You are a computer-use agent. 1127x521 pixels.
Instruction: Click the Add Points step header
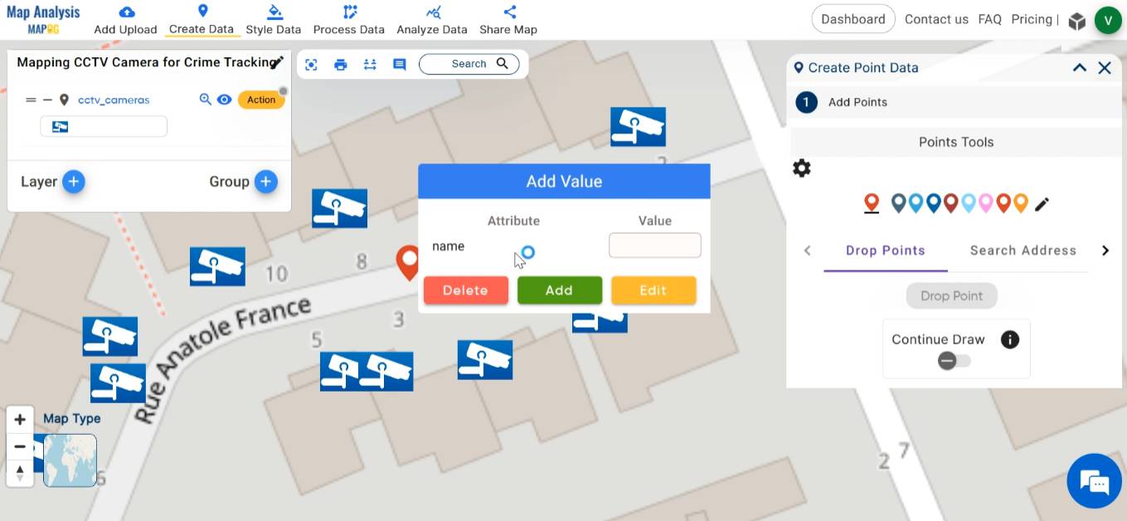955,102
